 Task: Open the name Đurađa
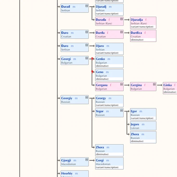tap(101, 20)
